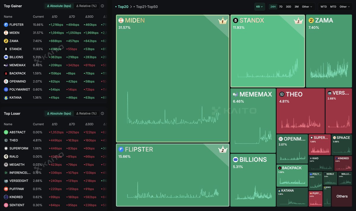Switch timeframe to 3M
Image resolution: width=356 pixels, height=211 pixels.
tap(297, 7)
